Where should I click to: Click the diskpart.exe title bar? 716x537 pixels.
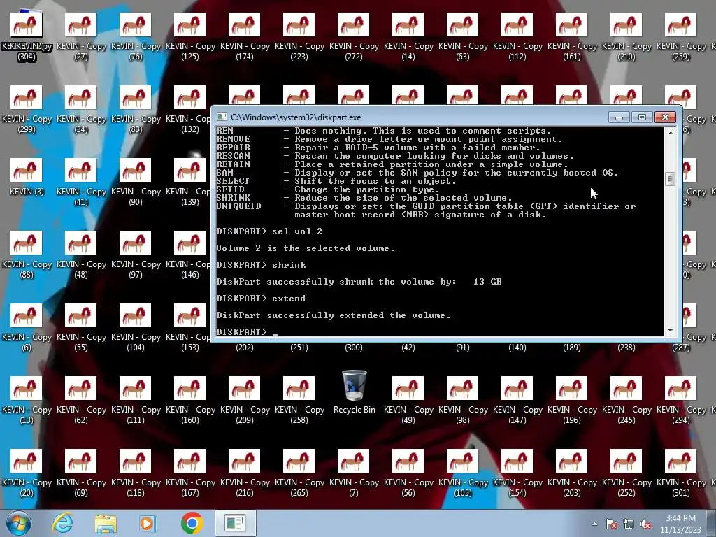coord(411,117)
